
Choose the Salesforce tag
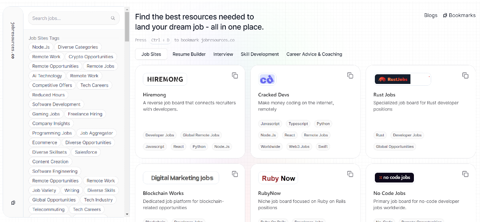pos(86,152)
